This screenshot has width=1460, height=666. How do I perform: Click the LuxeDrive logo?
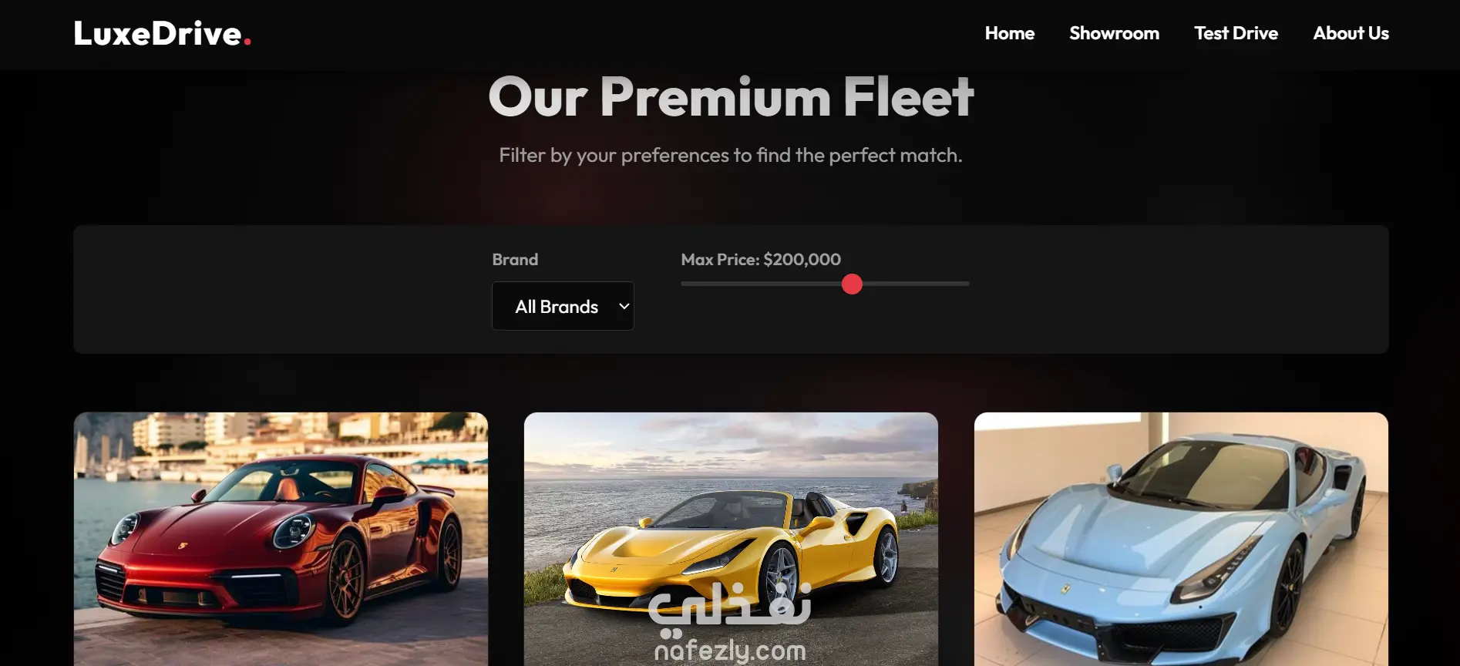pyautogui.click(x=163, y=33)
